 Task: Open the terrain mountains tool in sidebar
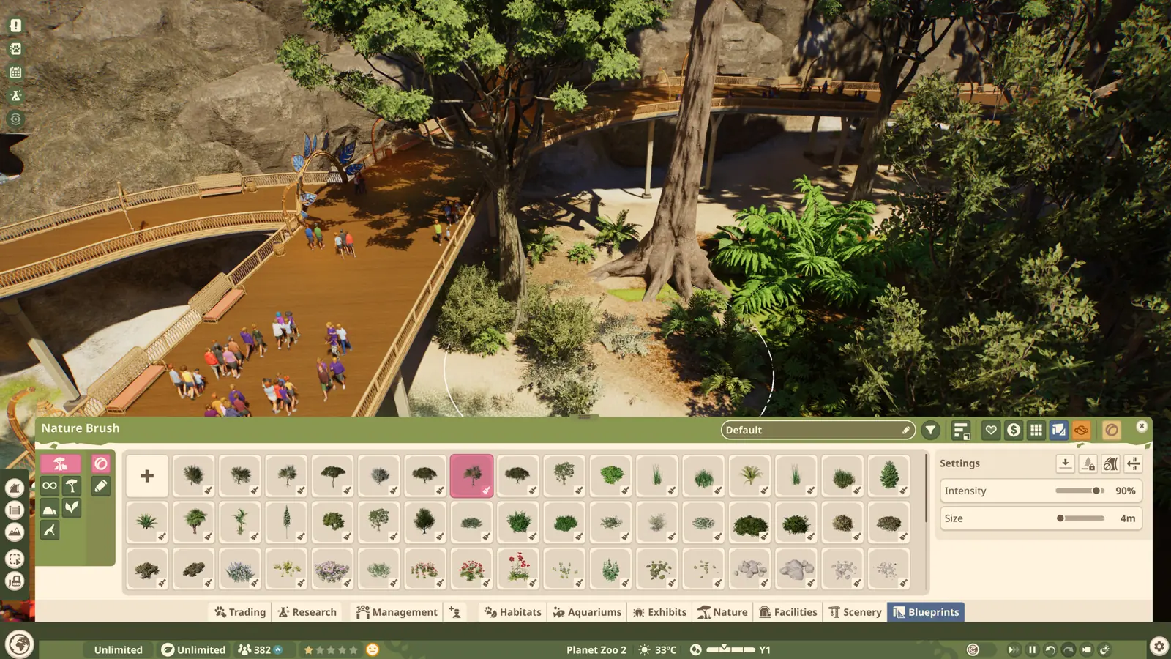coord(15,532)
